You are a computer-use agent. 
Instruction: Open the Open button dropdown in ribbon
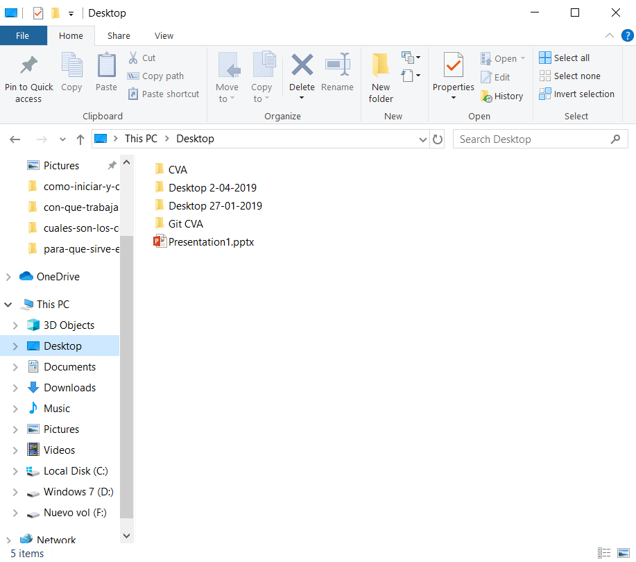(523, 58)
